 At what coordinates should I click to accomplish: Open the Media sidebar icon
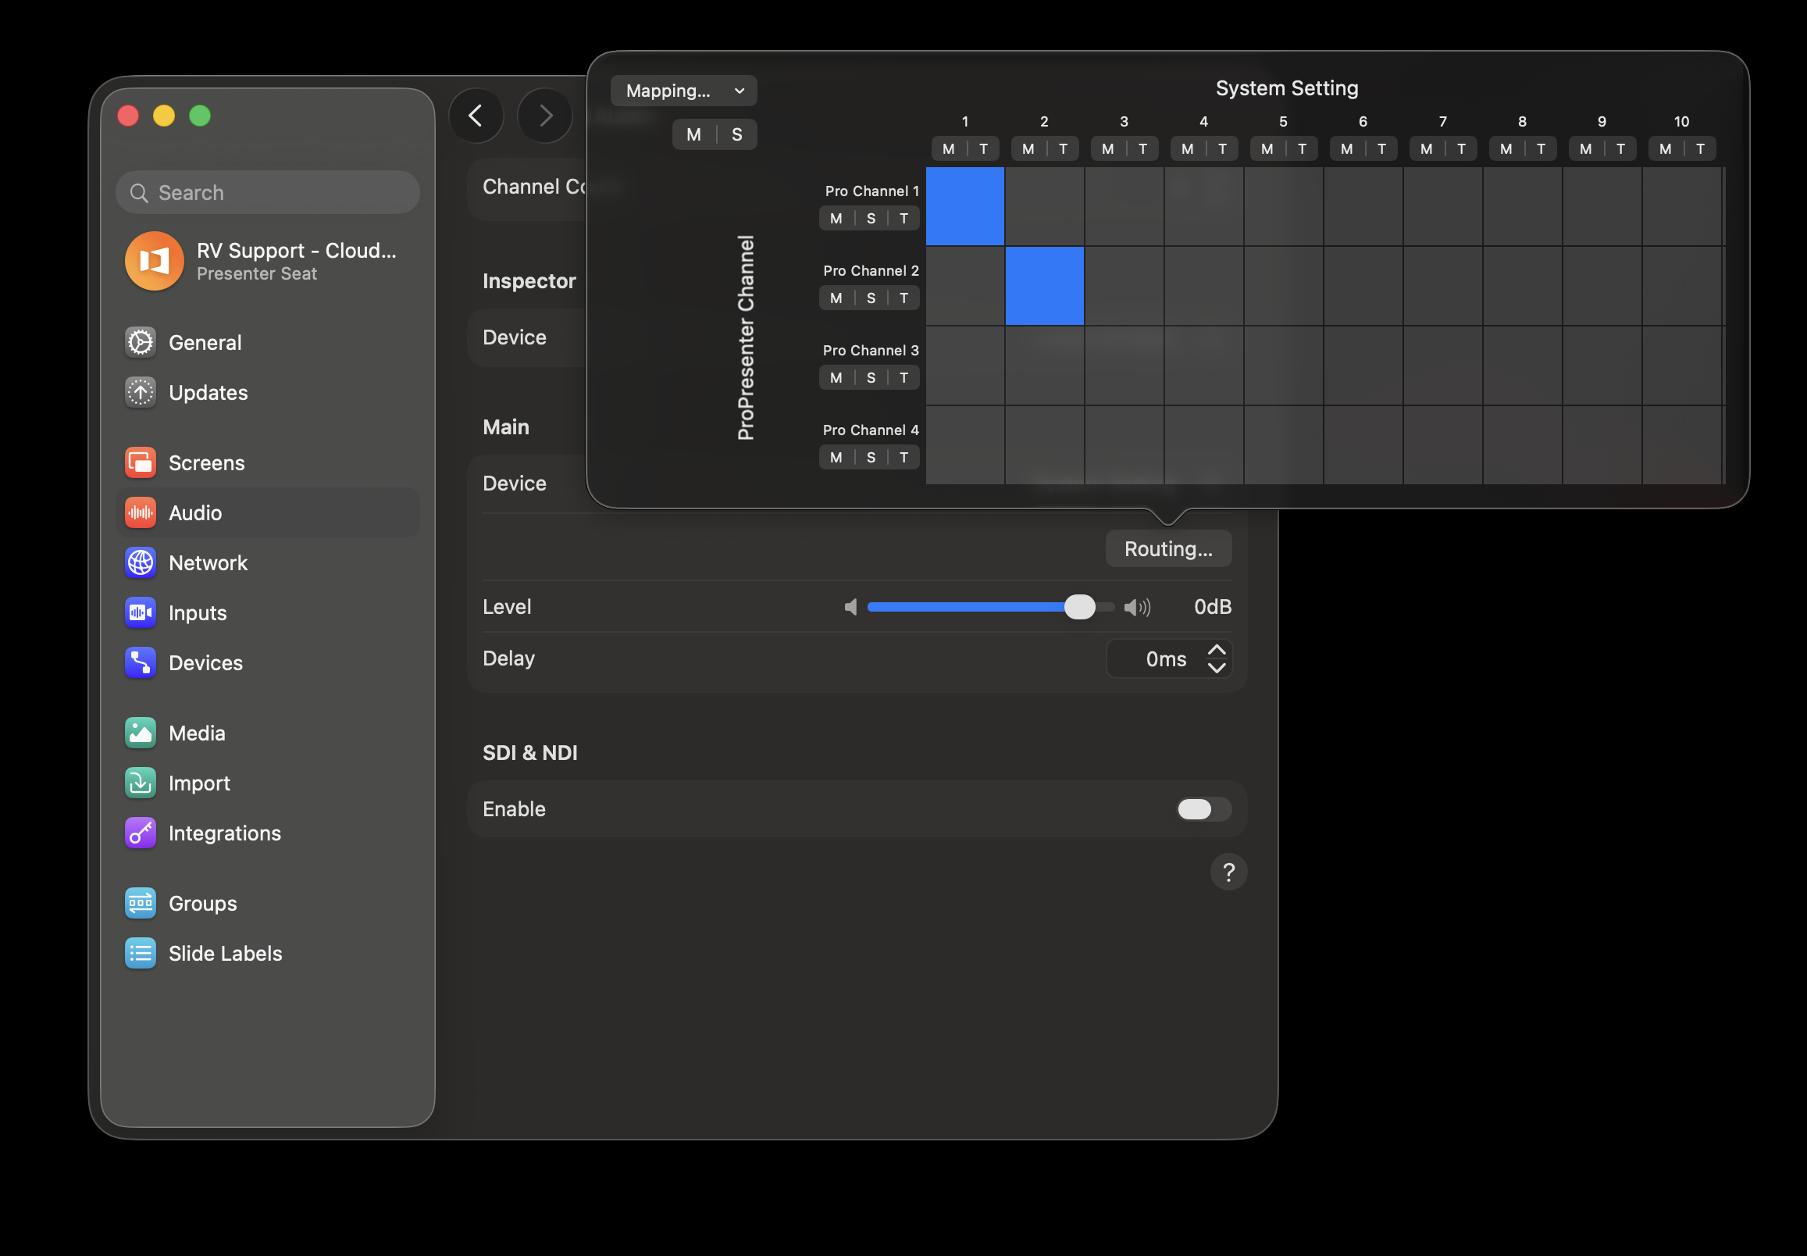tap(141, 733)
